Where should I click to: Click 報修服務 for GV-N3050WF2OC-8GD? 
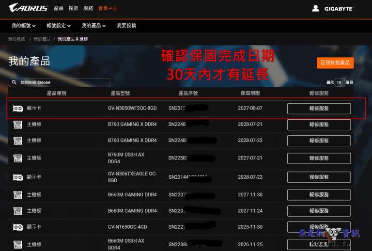click(319, 109)
